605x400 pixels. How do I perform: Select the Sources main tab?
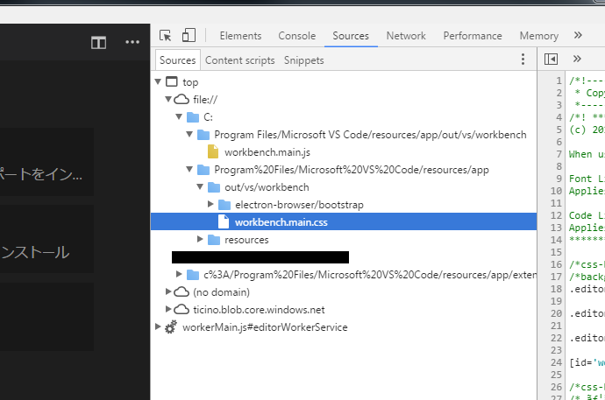(351, 36)
